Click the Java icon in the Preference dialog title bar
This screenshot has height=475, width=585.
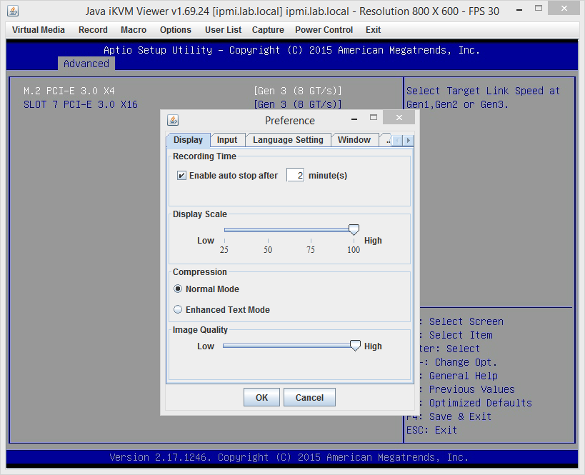[x=173, y=120]
